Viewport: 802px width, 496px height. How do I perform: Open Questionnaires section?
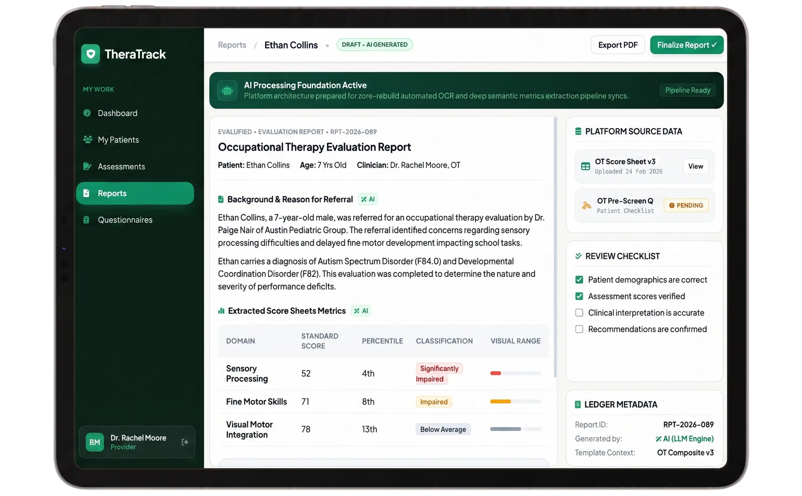coord(135,220)
